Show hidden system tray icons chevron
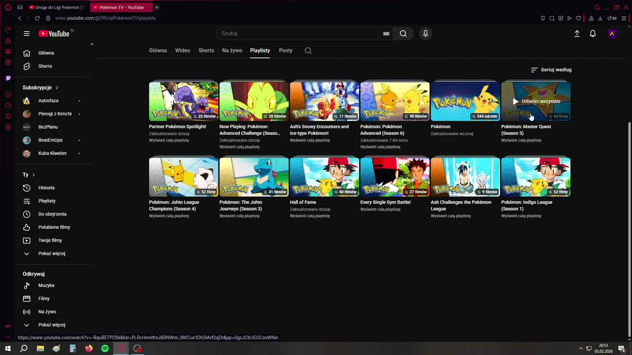 pyautogui.click(x=581, y=349)
